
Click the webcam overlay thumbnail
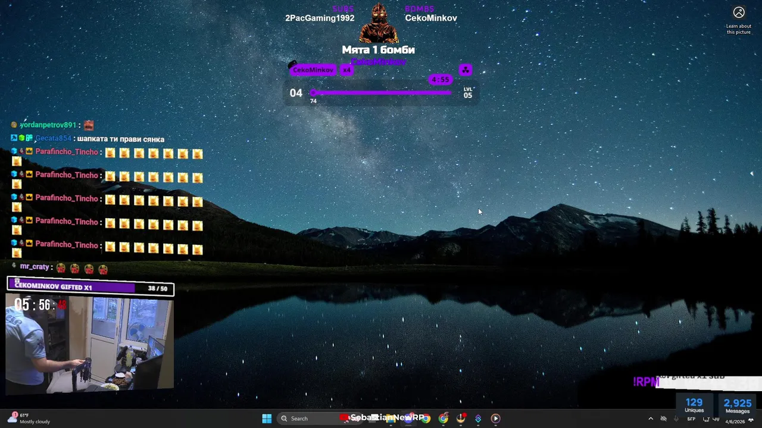point(90,345)
